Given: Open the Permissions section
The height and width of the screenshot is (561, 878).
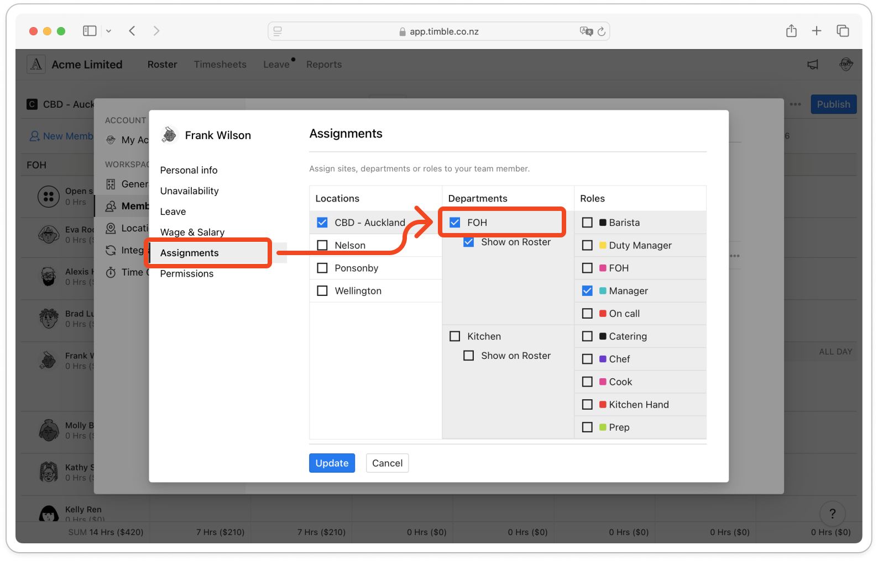Looking at the screenshot, I should [187, 274].
